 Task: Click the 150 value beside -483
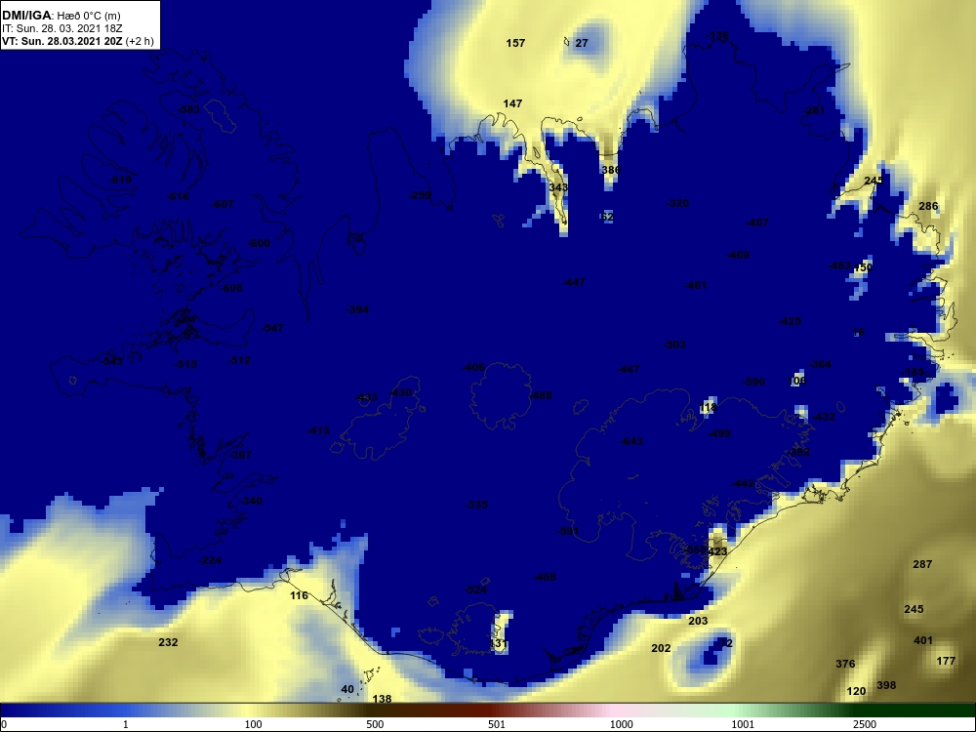point(864,267)
